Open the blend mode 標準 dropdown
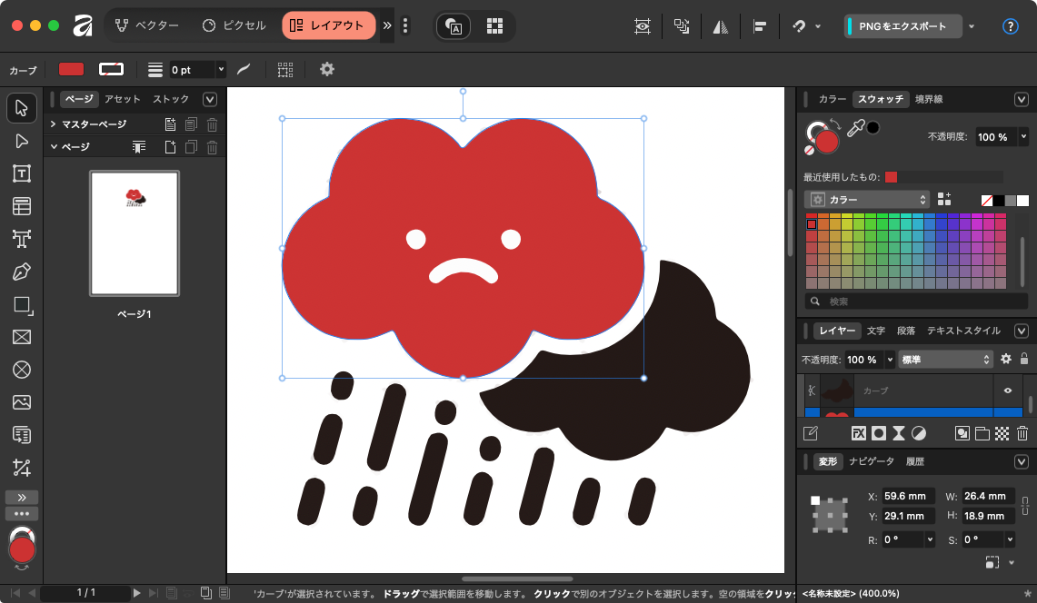The height and width of the screenshot is (603, 1037). [945, 360]
